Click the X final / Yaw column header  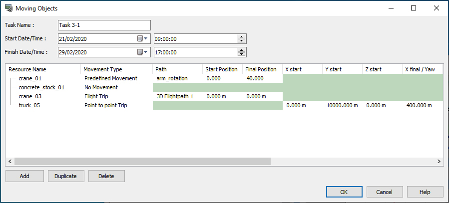pyautogui.click(x=423, y=69)
